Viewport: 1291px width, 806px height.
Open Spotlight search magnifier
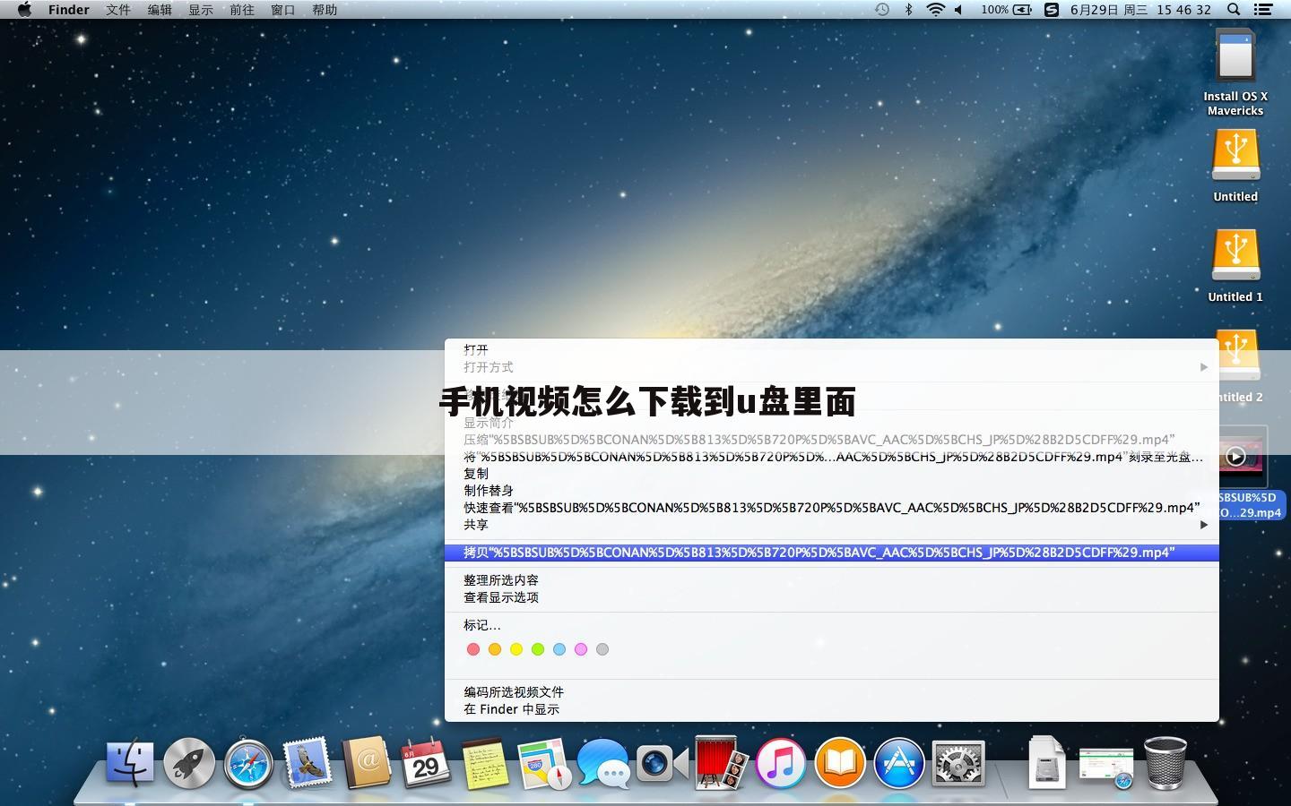coord(1234,10)
